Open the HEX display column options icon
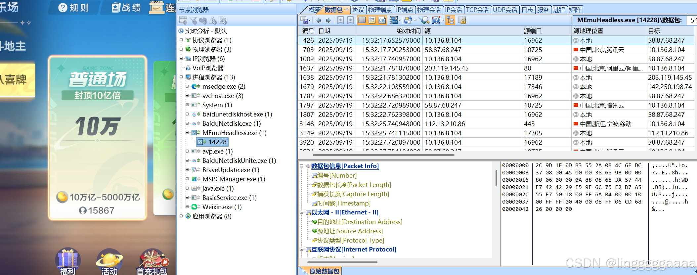The image size is (697, 275). click(x=394, y=21)
